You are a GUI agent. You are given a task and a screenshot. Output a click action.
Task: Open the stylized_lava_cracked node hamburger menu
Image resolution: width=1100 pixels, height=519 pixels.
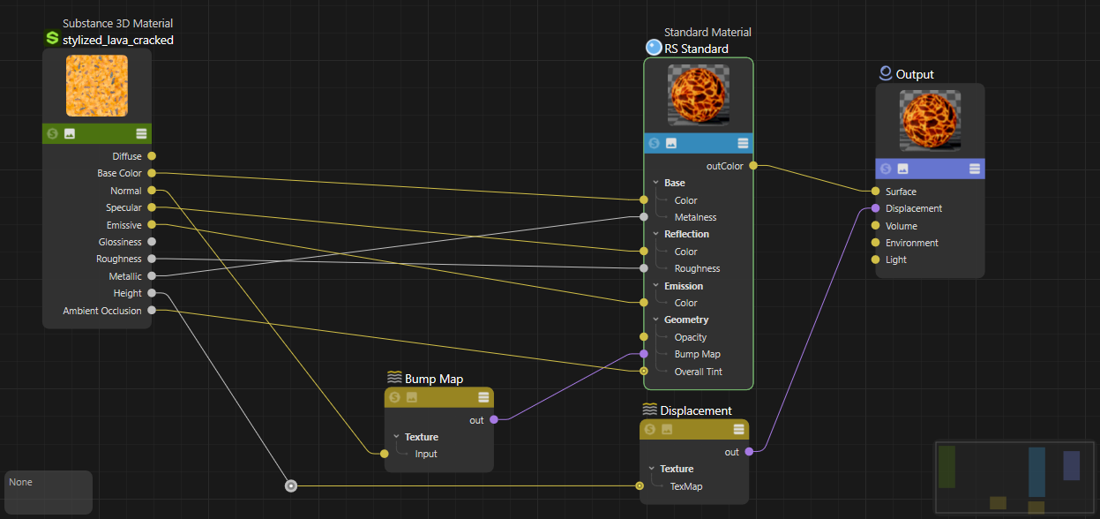click(141, 133)
